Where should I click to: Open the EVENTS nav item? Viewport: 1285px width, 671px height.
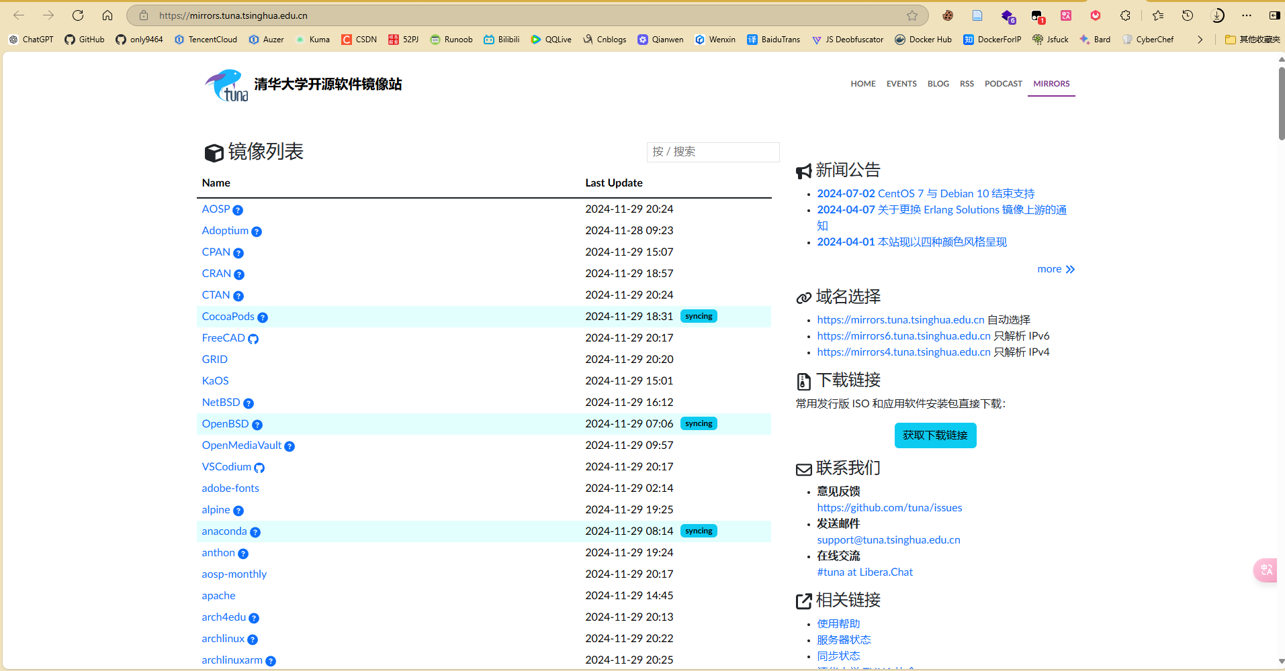pos(901,84)
